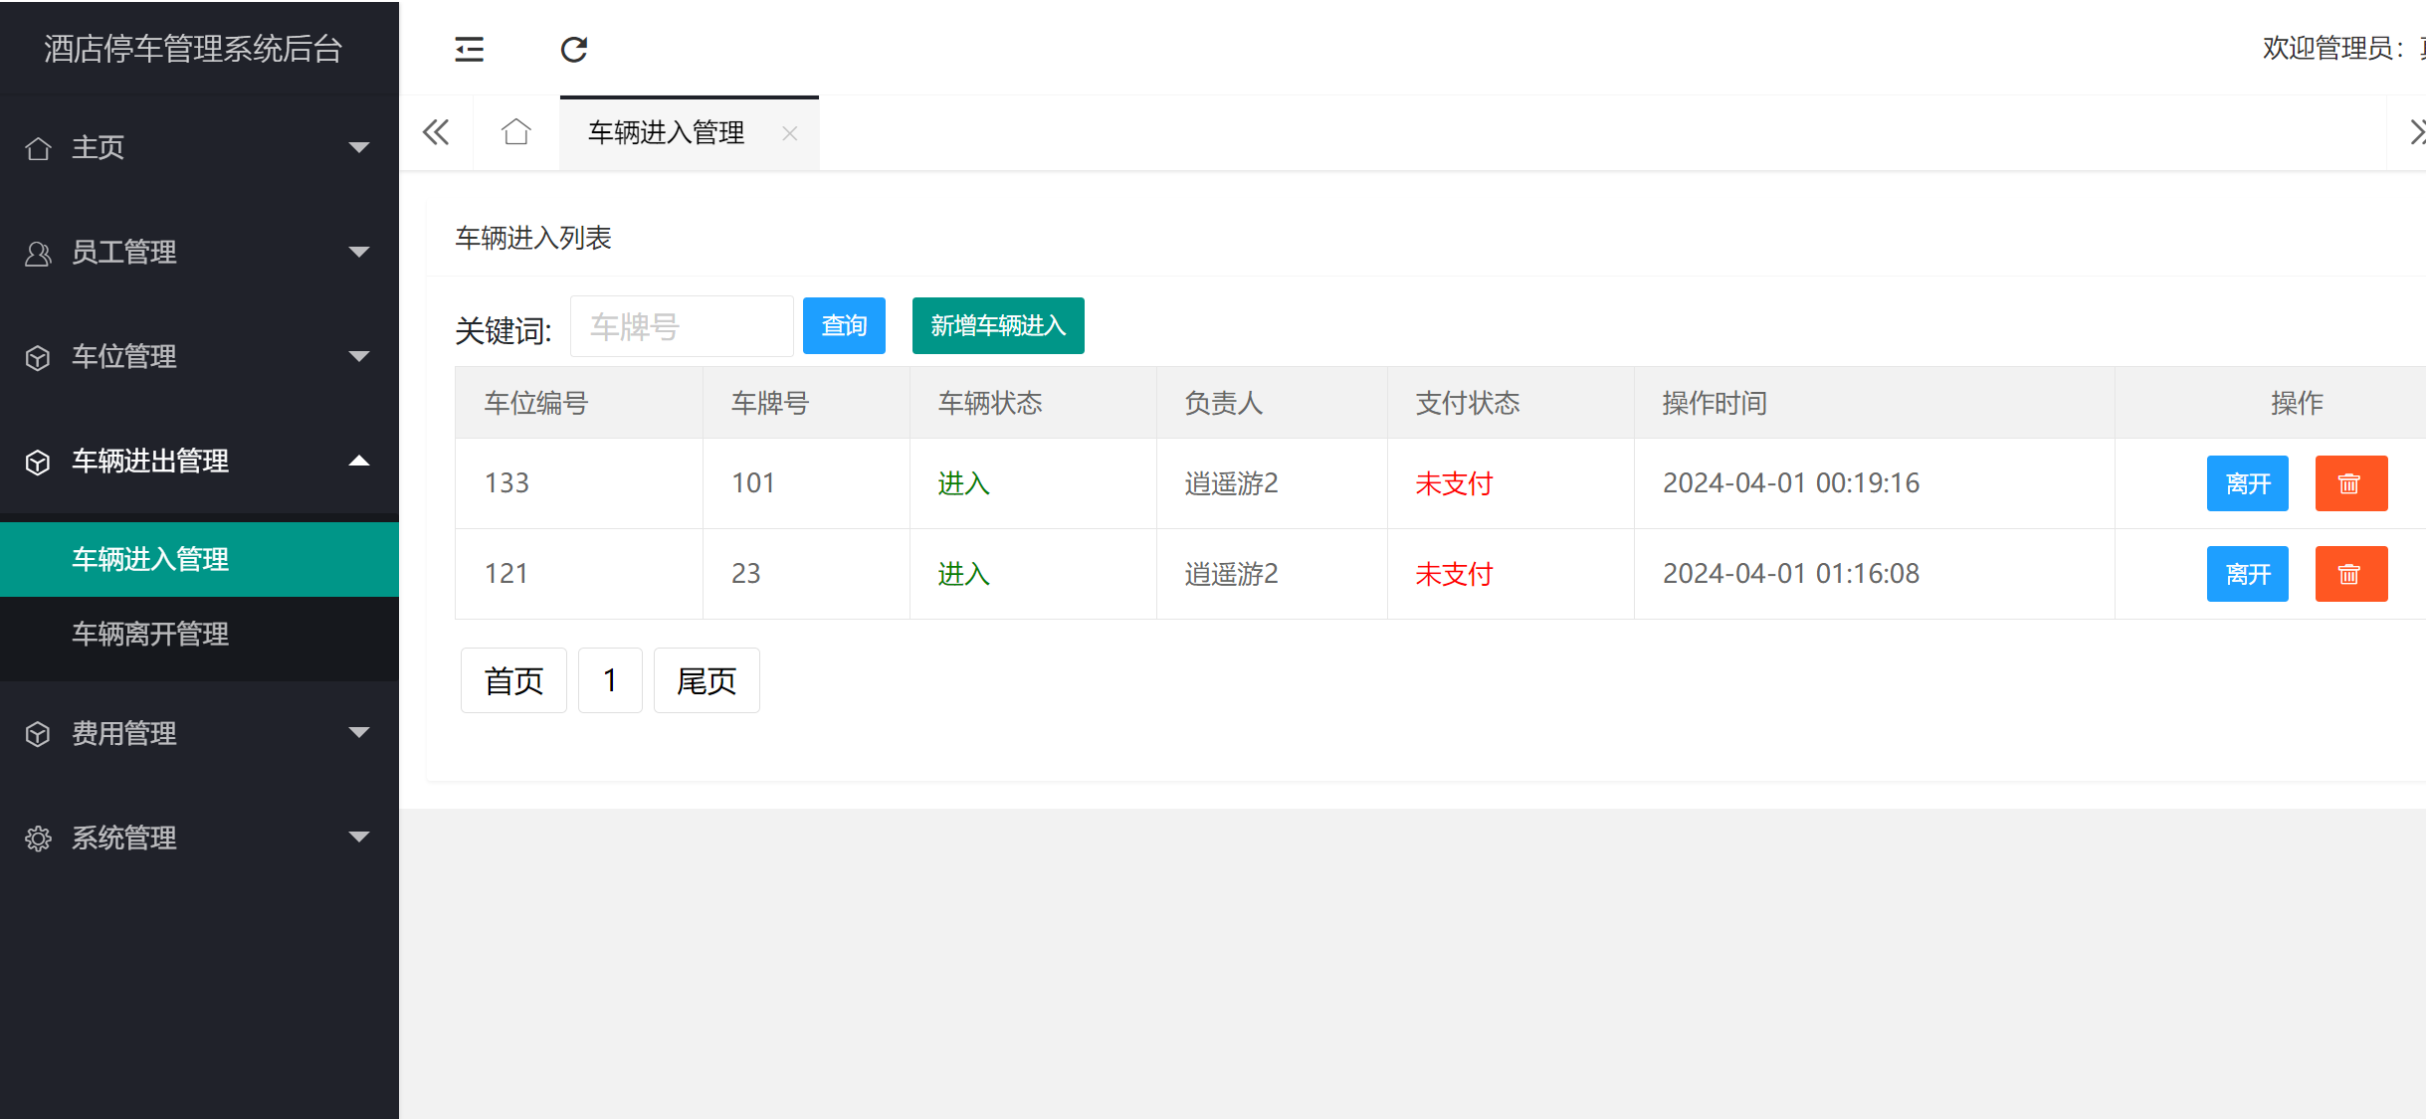Image resolution: width=2426 pixels, height=1119 pixels.
Task: Expand the 车位管理 sidebar menu
Action: point(199,357)
